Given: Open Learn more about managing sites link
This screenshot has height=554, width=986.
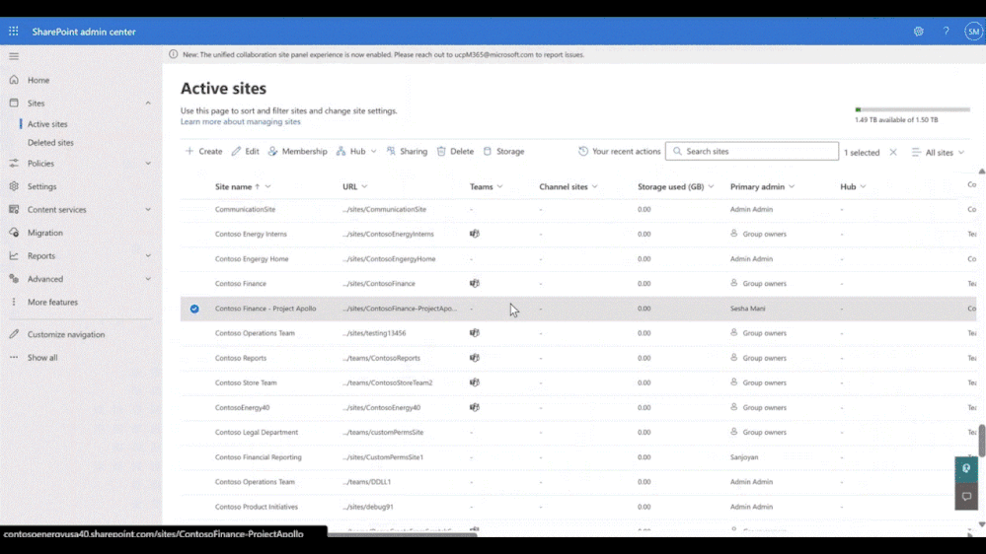Looking at the screenshot, I should (240, 122).
